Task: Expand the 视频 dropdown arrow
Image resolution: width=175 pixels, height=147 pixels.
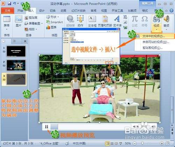Action: (156, 30)
